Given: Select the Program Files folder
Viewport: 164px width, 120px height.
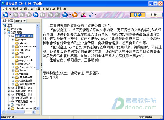Looking at the screenshot, I should point(28,67).
